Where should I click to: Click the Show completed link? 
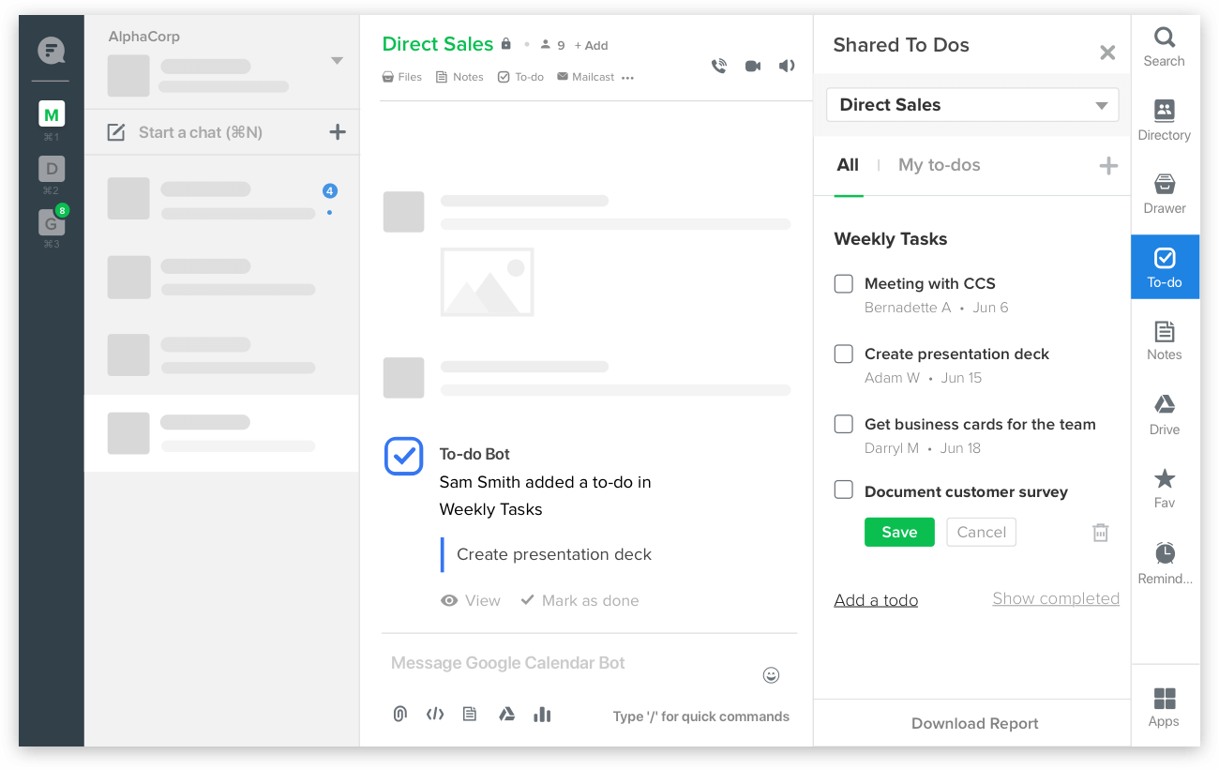1056,598
